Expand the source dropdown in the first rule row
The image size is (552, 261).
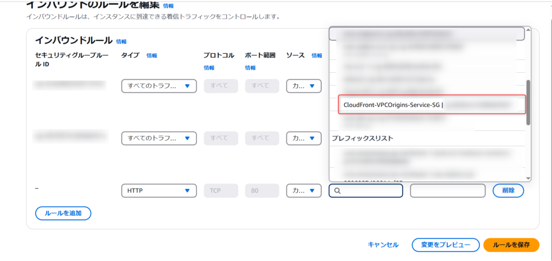[x=303, y=86]
